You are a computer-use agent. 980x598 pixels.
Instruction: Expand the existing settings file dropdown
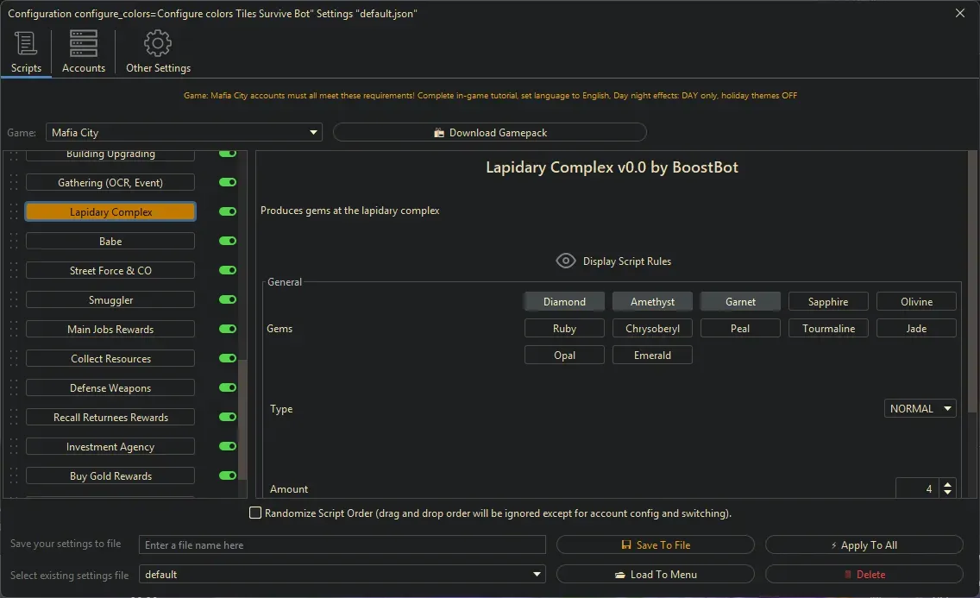coord(537,575)
